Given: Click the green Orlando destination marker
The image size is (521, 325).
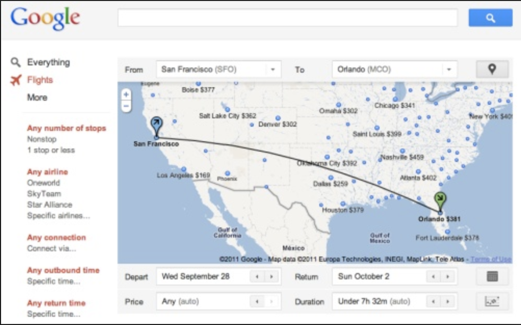Looking at the screenshot, I should coord(440,201).
